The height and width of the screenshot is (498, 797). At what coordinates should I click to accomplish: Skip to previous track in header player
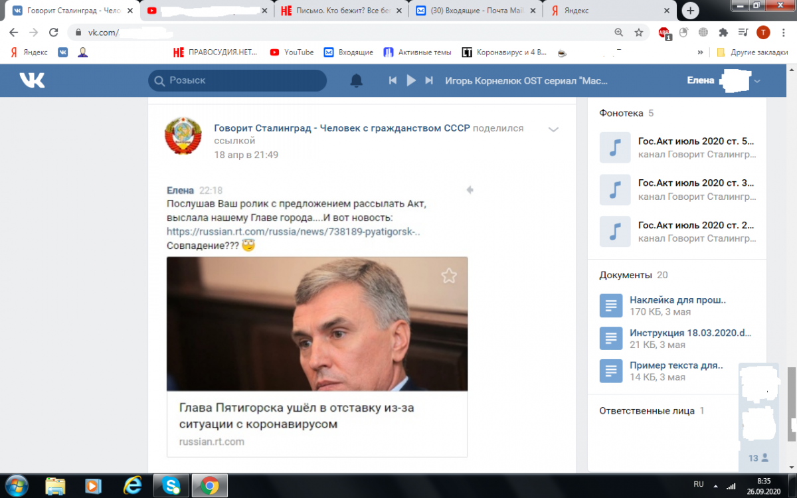coord(393,80)
